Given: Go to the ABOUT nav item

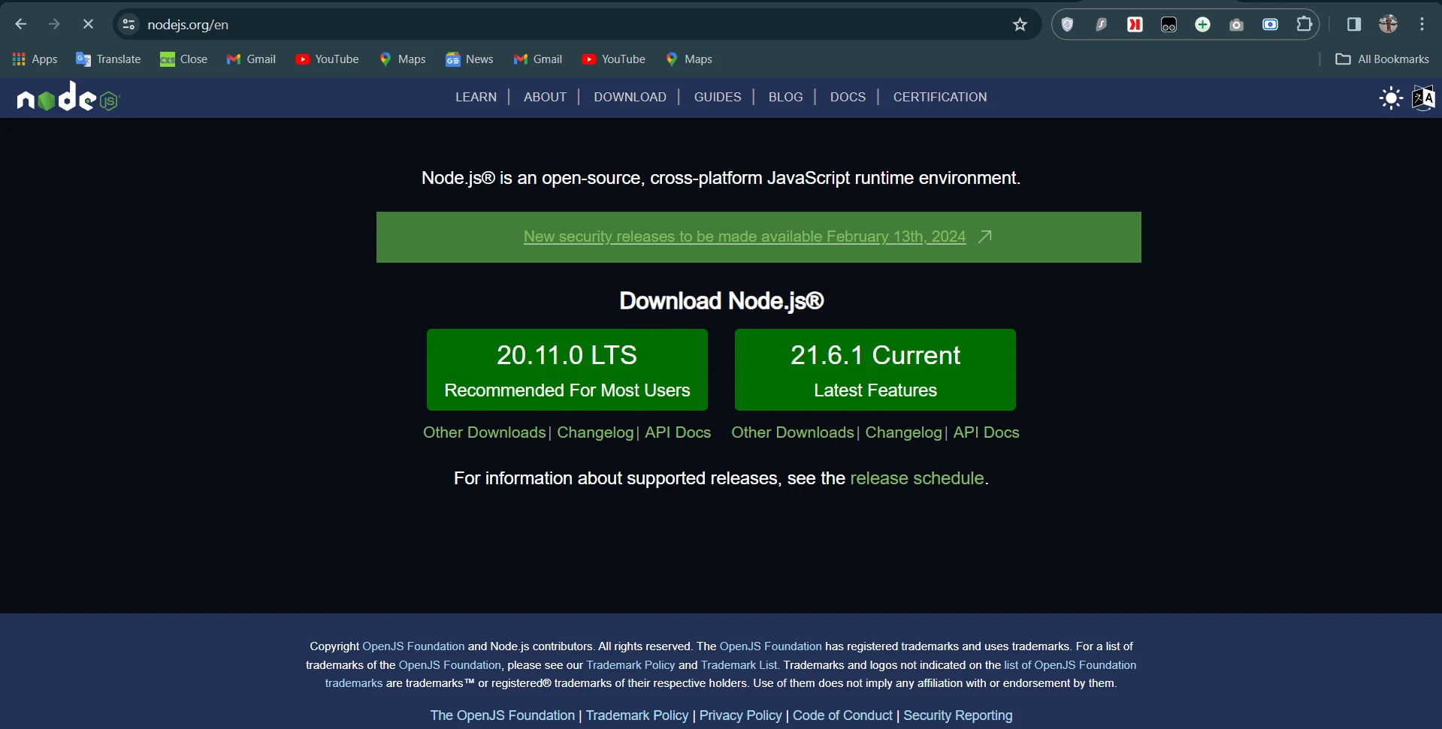Looking at the screenshot, I should (x=545, y=97).
